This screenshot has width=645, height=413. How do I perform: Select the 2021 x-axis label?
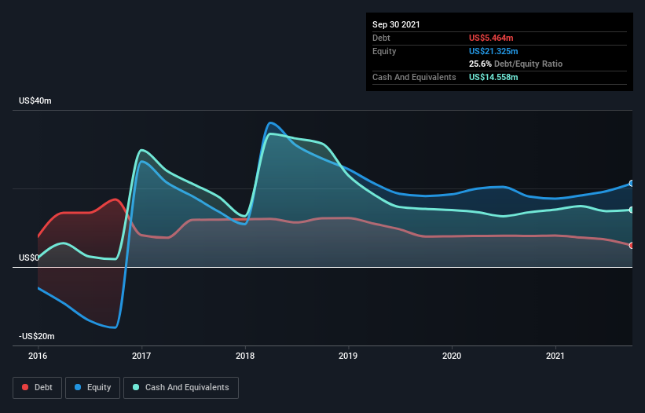555,356
